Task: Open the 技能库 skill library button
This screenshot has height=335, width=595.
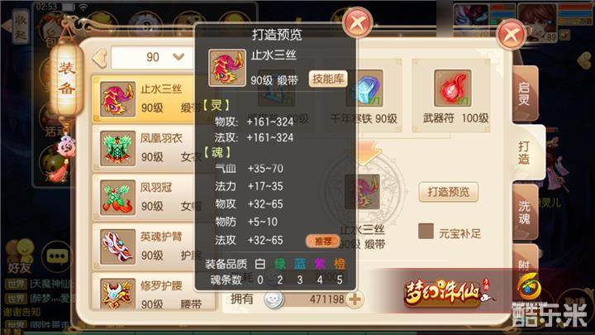Action: pos(328,79)
